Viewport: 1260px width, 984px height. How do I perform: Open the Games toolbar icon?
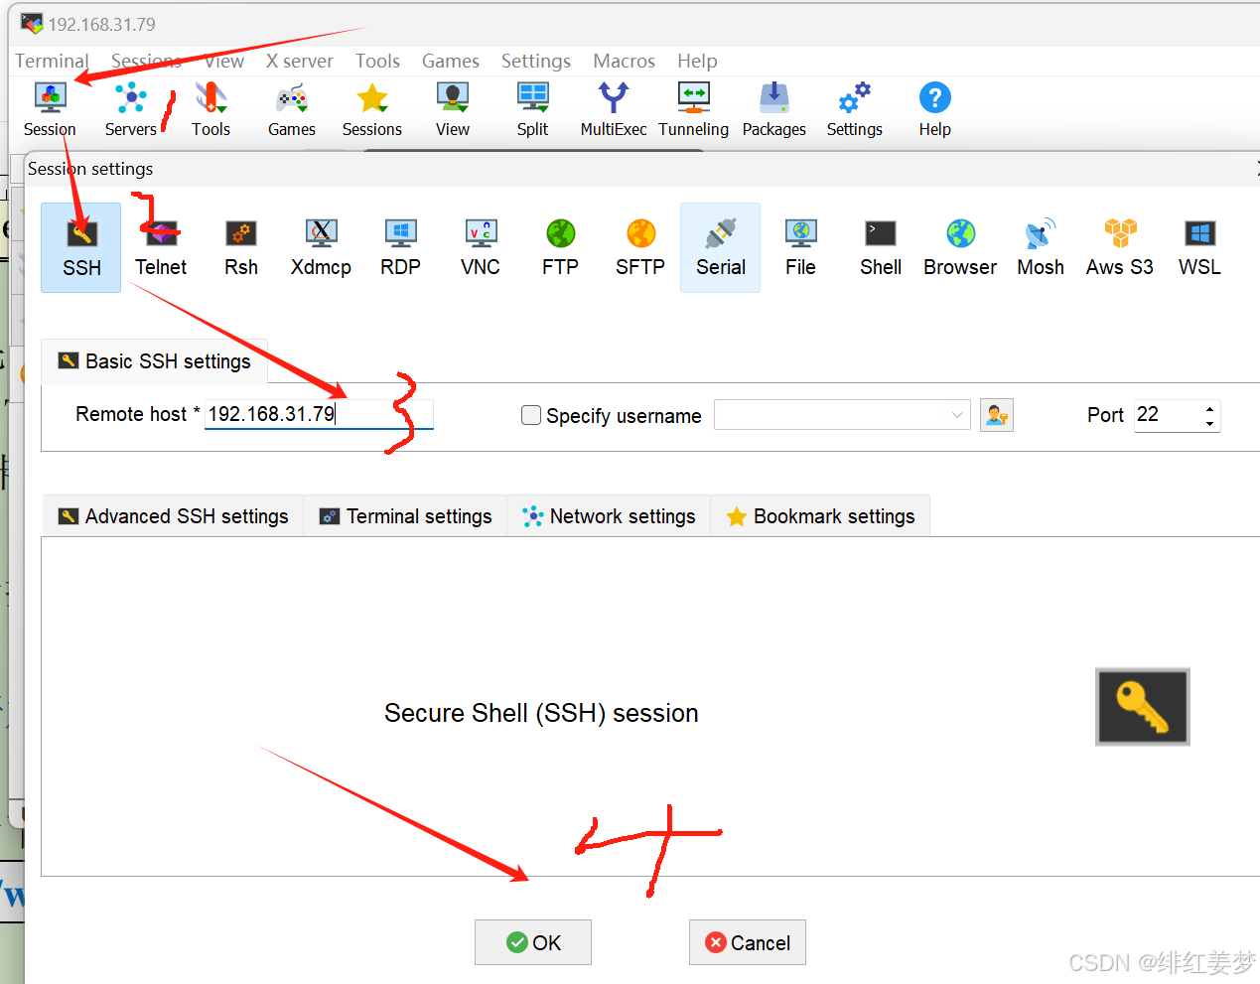coord(292,109)
